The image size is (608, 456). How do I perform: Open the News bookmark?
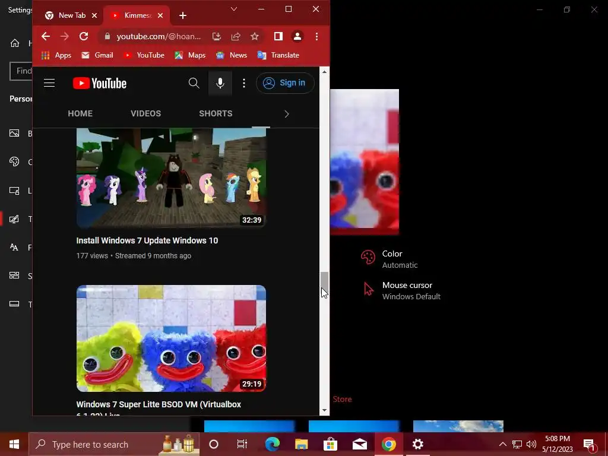click(x=232, y=55)
